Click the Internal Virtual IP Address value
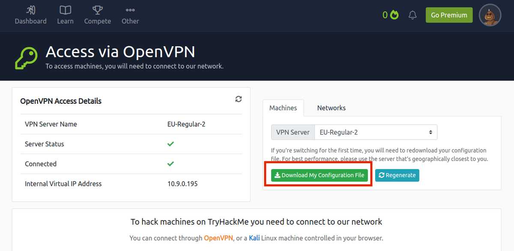The image size is (514, 251). [182, 184]
